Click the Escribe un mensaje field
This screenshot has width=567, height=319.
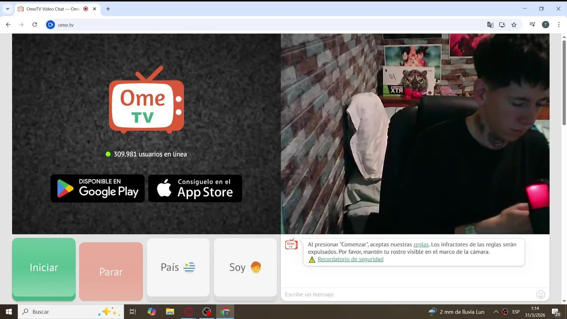pyautogui.click(x=408, y=294)
